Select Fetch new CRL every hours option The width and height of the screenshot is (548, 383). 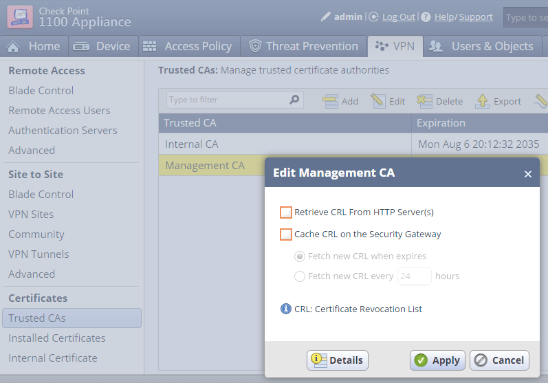[300, 276]
